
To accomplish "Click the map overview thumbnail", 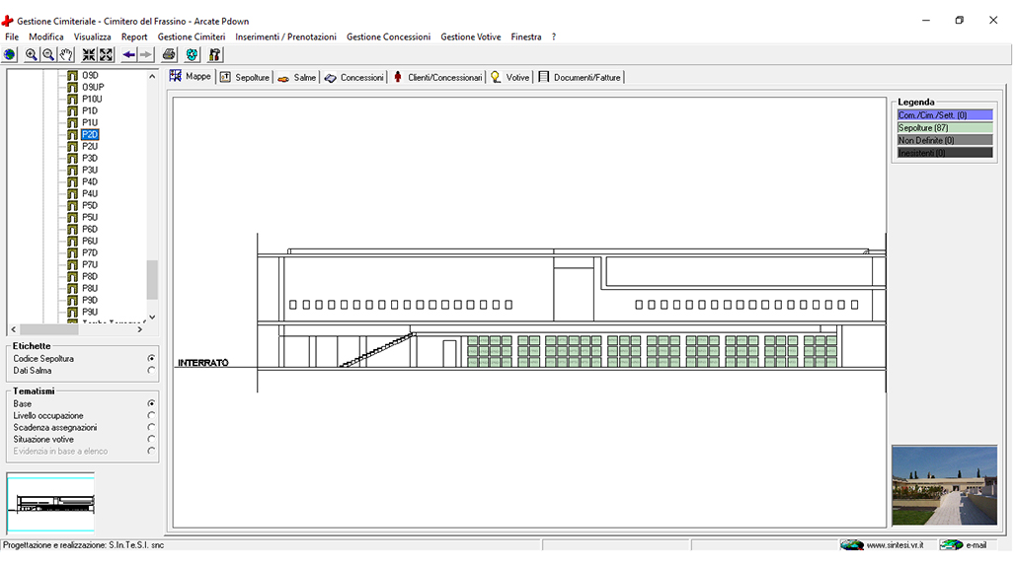I will pos(50,503).
